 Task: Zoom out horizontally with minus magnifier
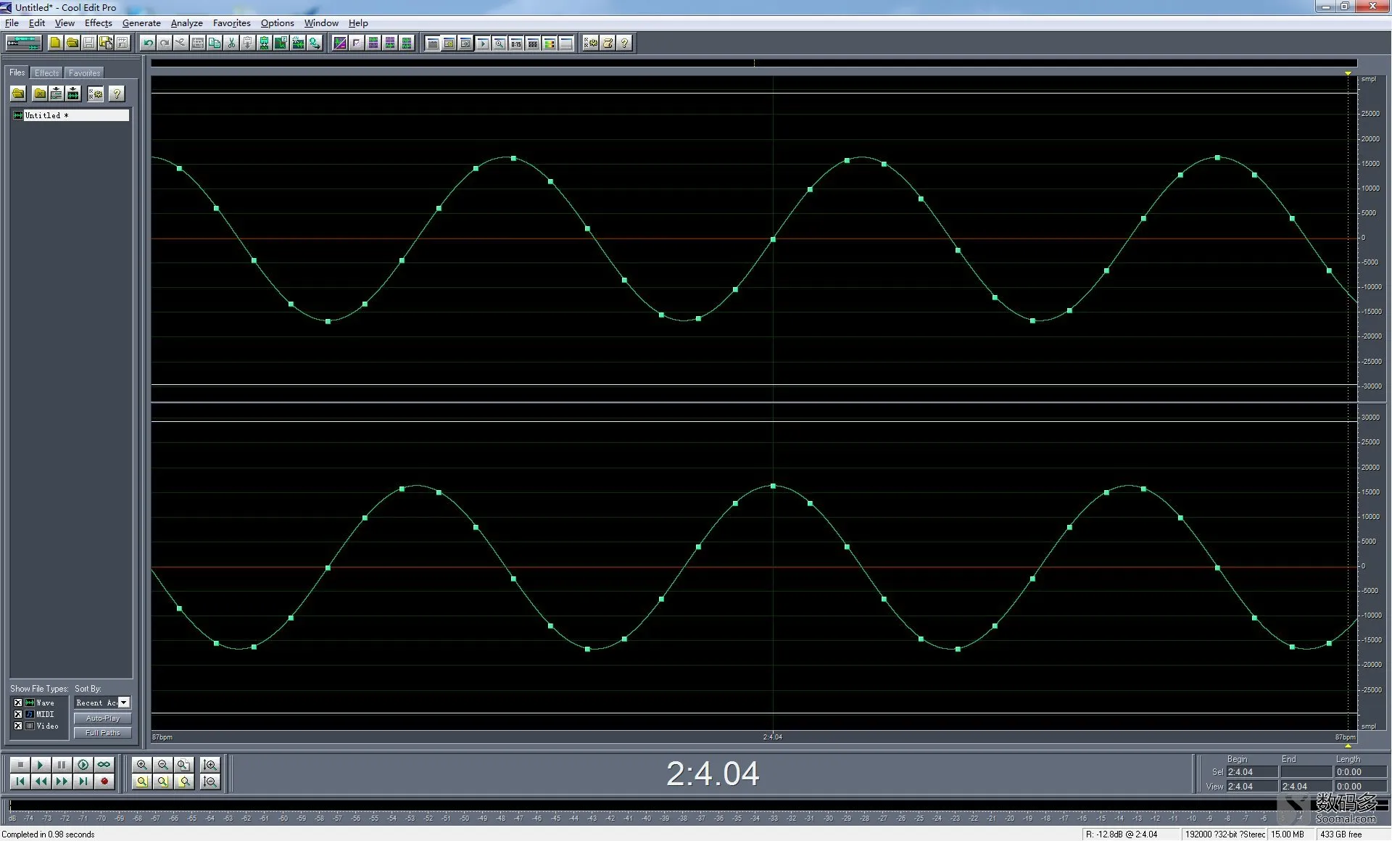tap(163, 765)
